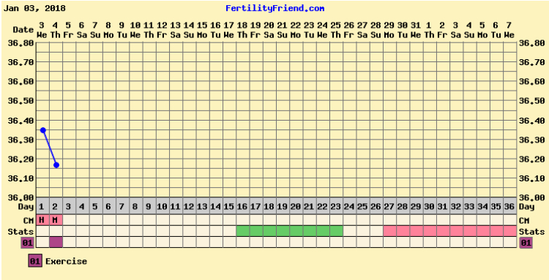Select the day 2 temperature point at 36.17
This screenshot has width=549, height=280.
click(56, 165)
